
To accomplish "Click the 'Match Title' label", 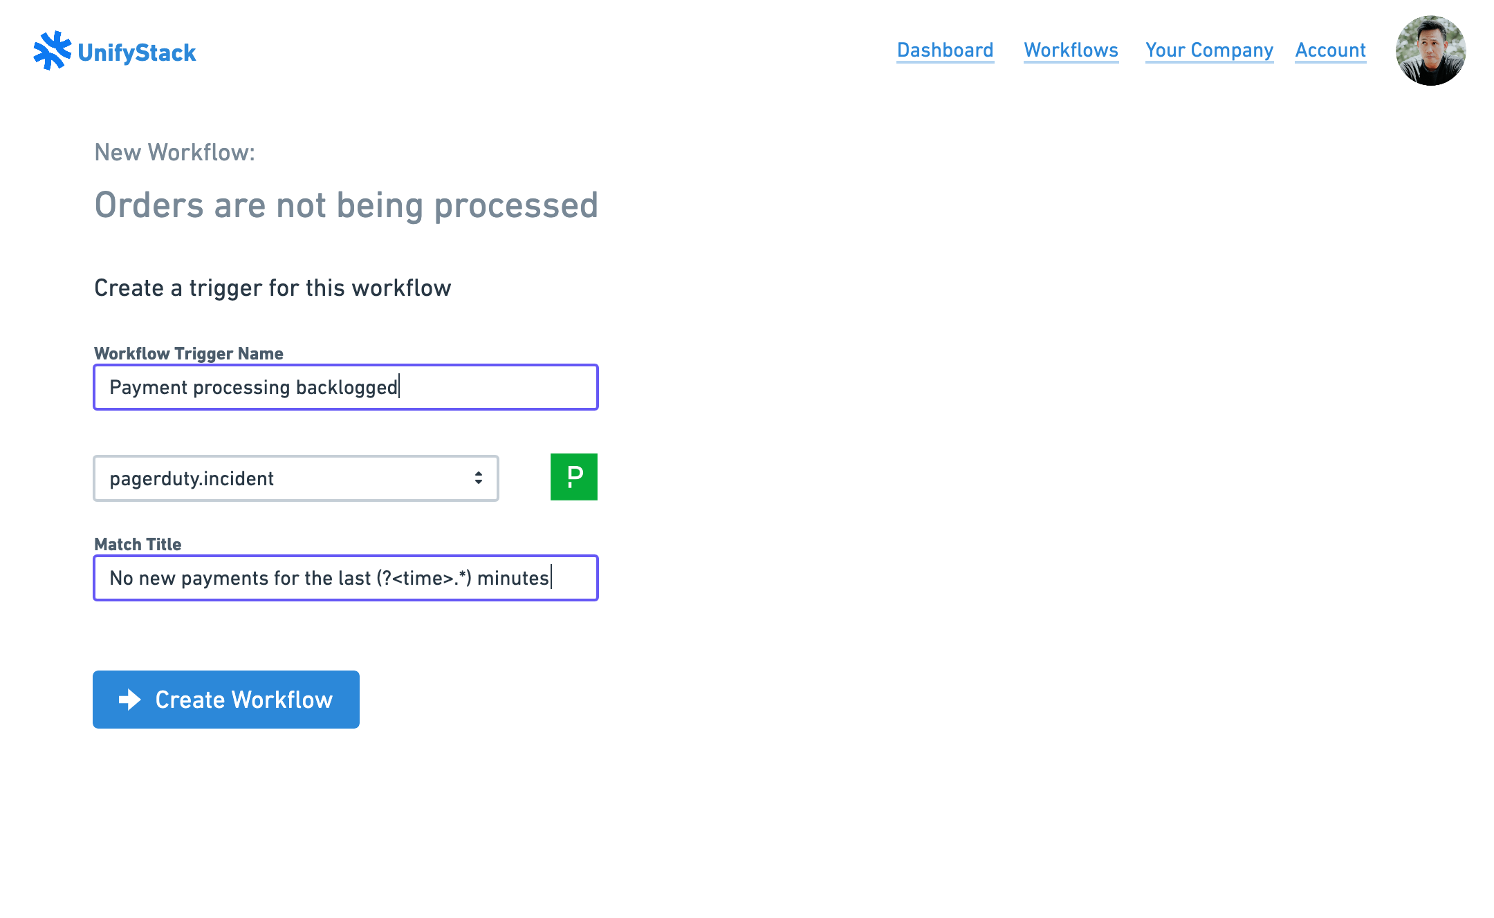I will (x=138, y=544).
